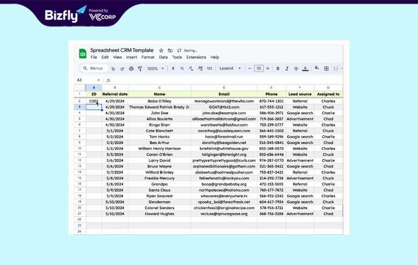Screen dimensions: 418x265
Task: Open the Lexend font dropdown
Action: pyautogui.click(x=230, y=68)
